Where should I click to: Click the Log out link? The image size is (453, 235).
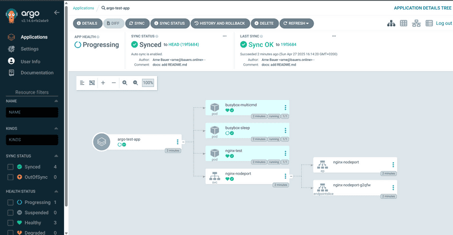444,23
